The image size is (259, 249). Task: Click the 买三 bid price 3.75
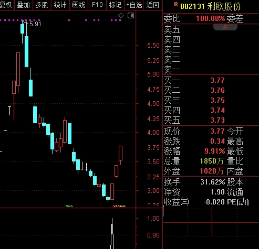point(217,100)
